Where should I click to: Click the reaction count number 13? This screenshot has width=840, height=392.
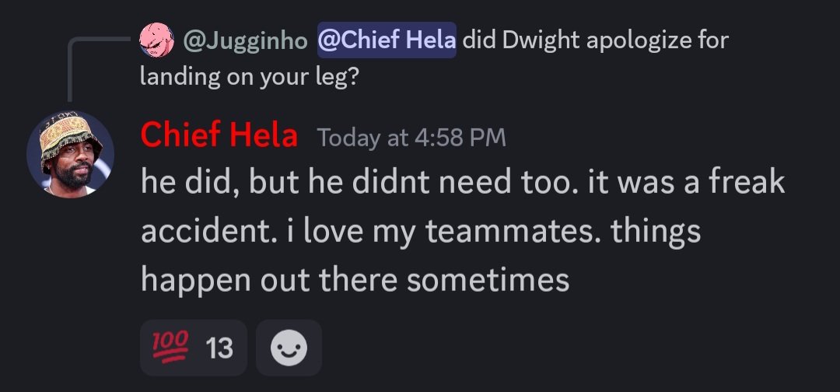[220, 348]
